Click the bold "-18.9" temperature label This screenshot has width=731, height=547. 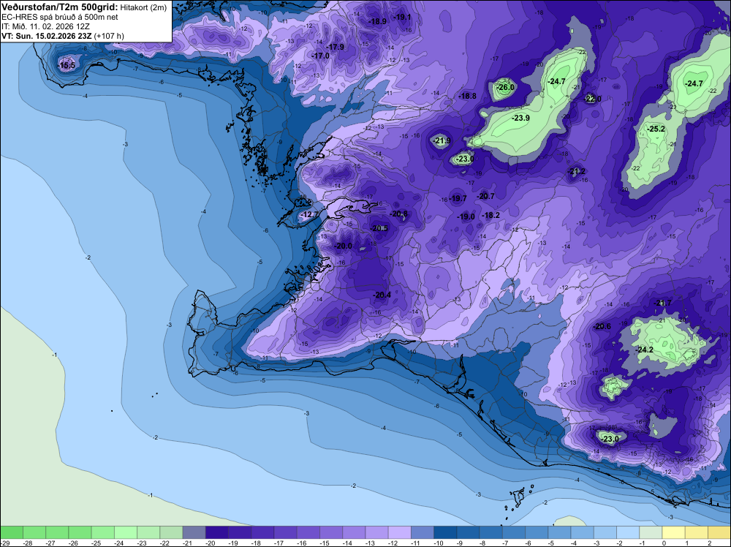tap(377, 21)
